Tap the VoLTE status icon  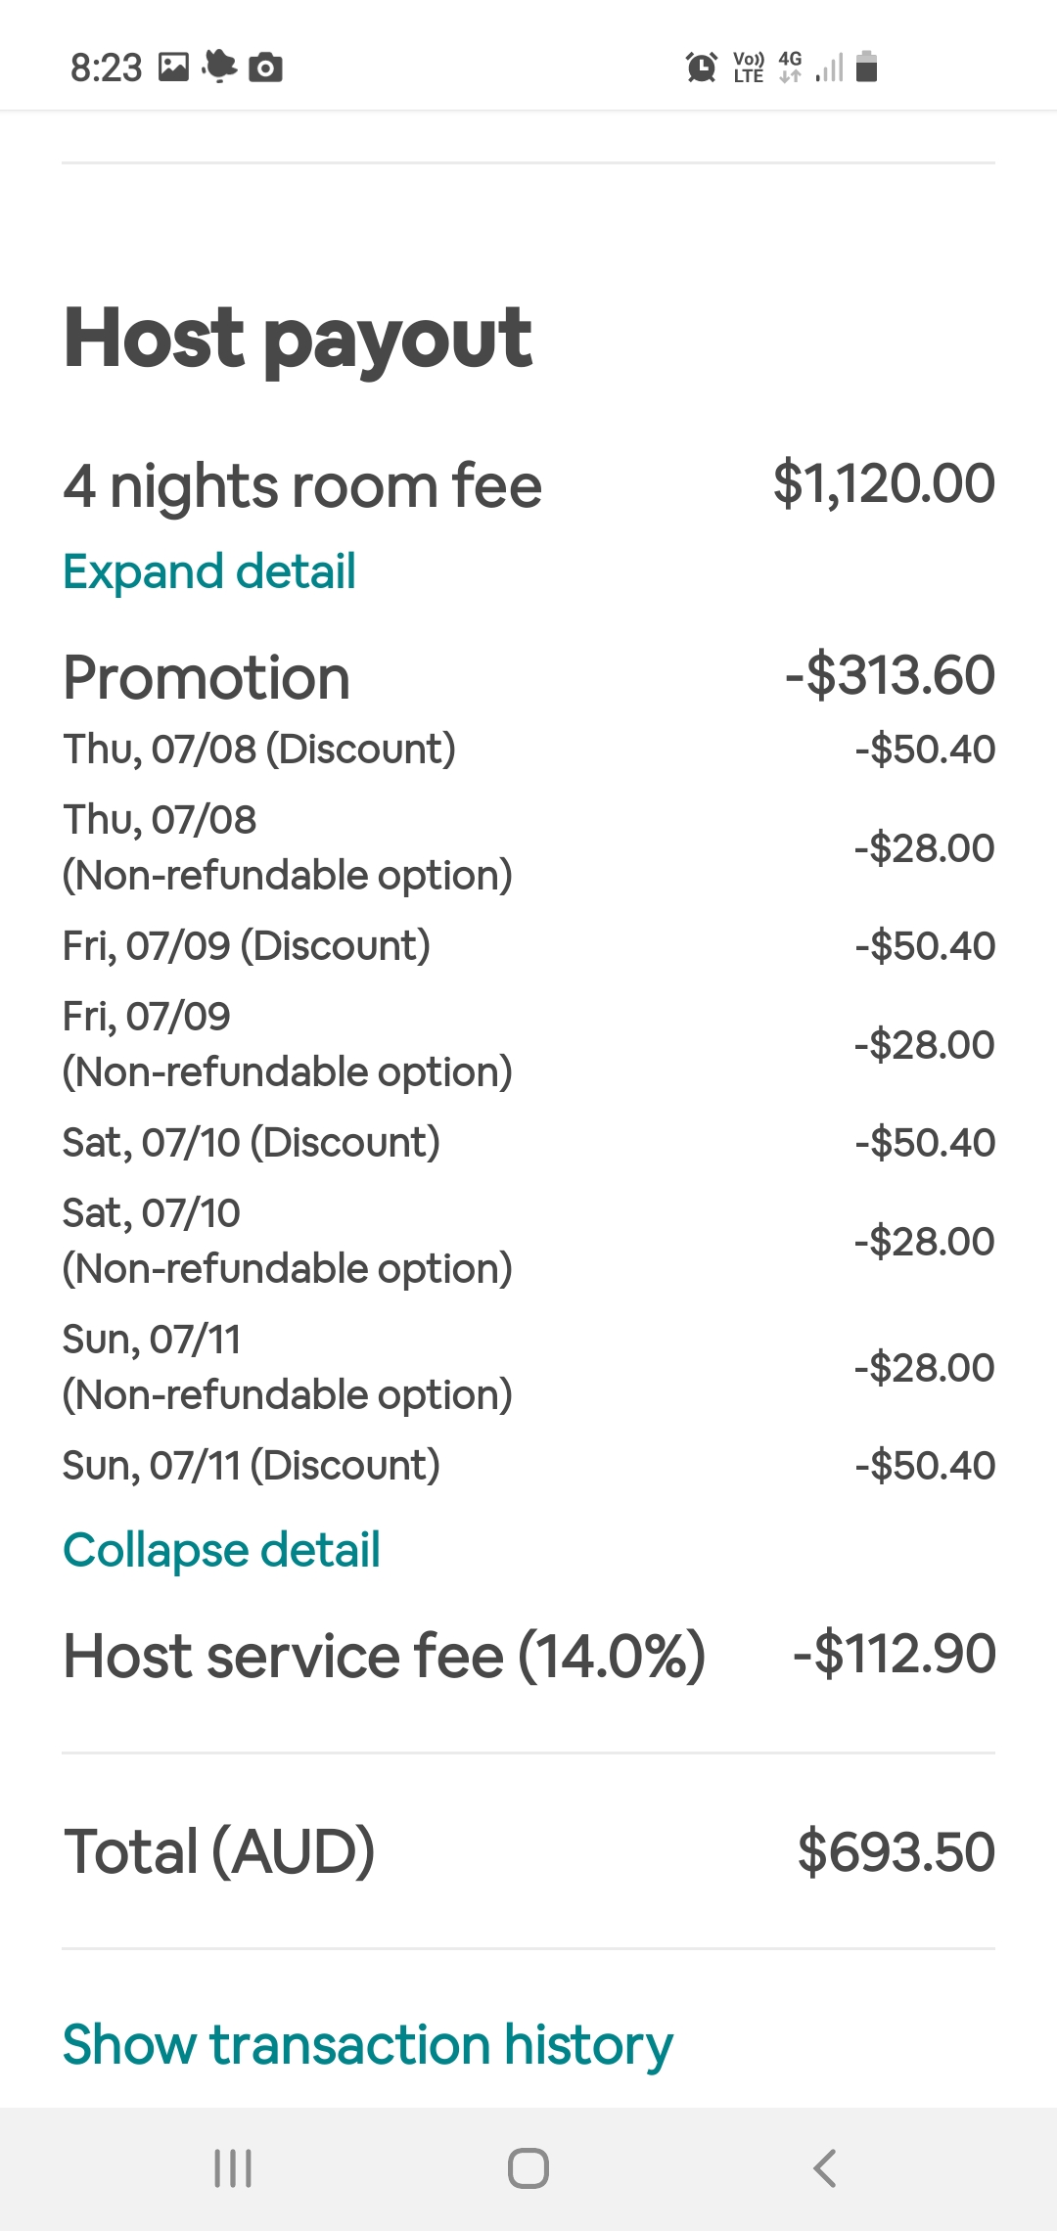click(749, 68)
